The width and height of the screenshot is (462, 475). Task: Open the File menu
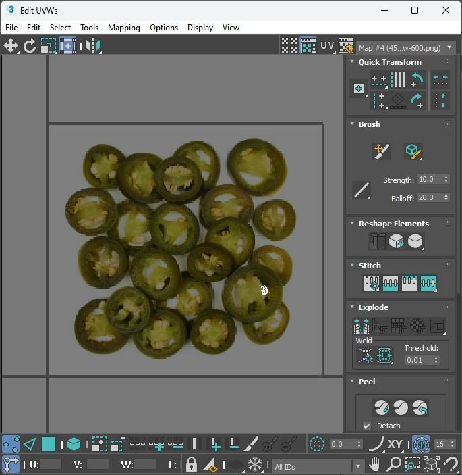11,28
